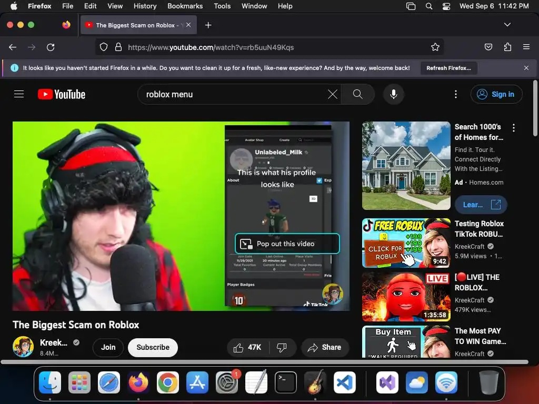Screen dimensions: 539x404
Task: Open Spotlight search in menu bar
Action: pyautogui.click(x=429, y=6)
